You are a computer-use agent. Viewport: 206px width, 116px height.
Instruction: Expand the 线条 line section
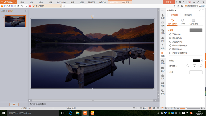click(x=168, y=72)
